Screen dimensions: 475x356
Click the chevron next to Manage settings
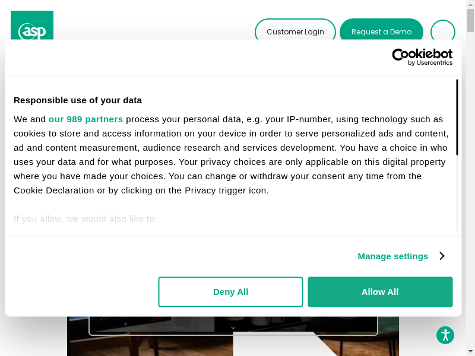442,256
